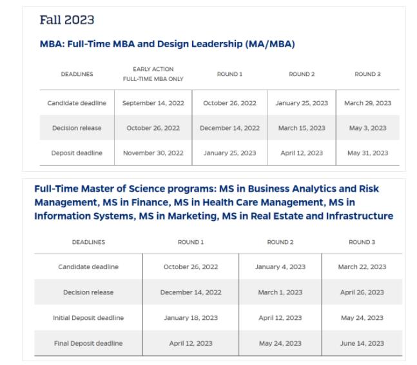This screenshot has height=365, width=417.
Task: Select the November 30, 2022 deposit deadline cell
Action: (153, 153)
